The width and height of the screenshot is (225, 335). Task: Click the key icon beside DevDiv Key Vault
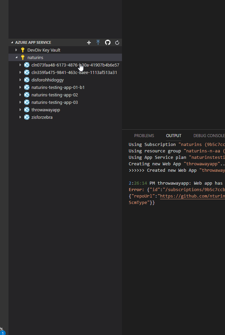pos(22,50)
